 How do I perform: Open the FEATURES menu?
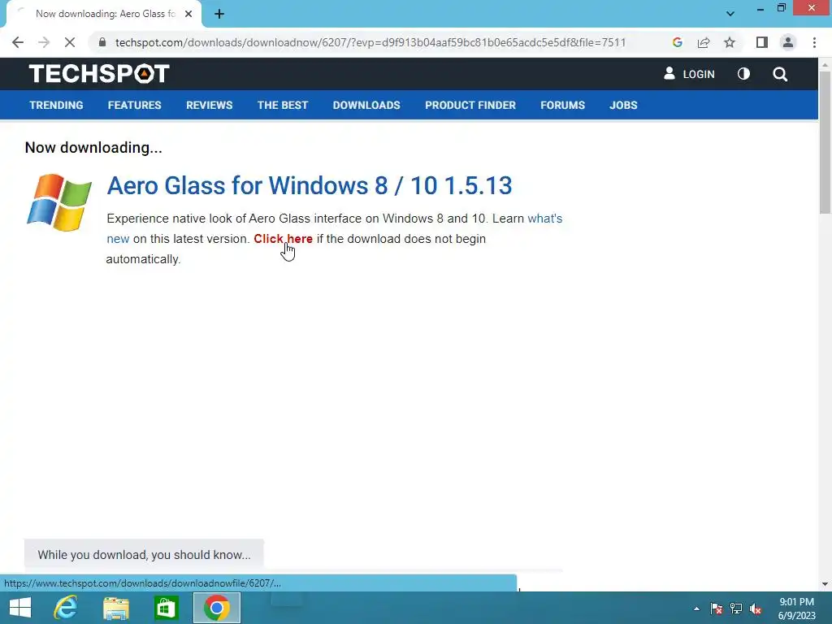pos(134,105)
